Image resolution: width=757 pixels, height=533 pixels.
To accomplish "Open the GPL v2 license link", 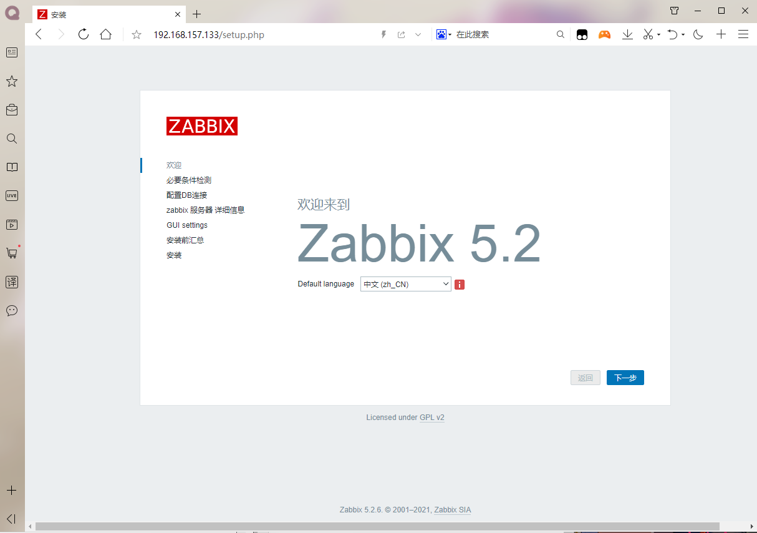I will (432, 418).
